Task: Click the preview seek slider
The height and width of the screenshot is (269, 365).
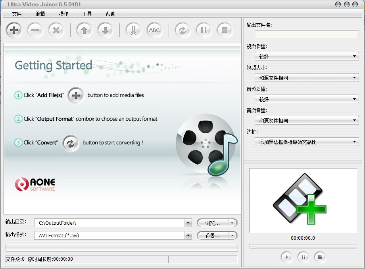Action: (x=303, y=246)
